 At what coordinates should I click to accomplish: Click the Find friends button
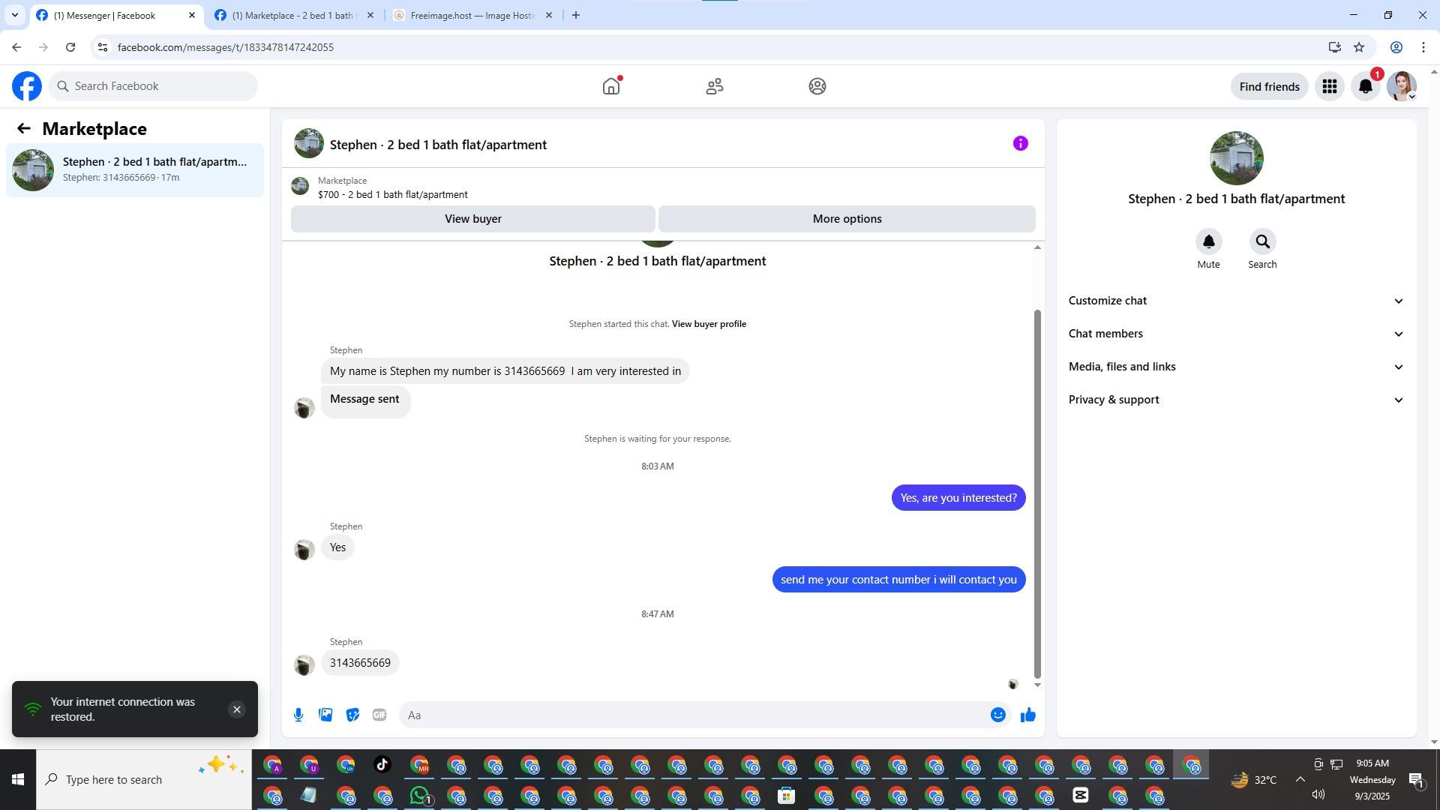pos(1270,86)
